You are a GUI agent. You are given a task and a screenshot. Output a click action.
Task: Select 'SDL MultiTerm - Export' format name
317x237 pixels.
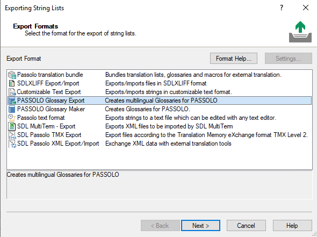(46, 126)
